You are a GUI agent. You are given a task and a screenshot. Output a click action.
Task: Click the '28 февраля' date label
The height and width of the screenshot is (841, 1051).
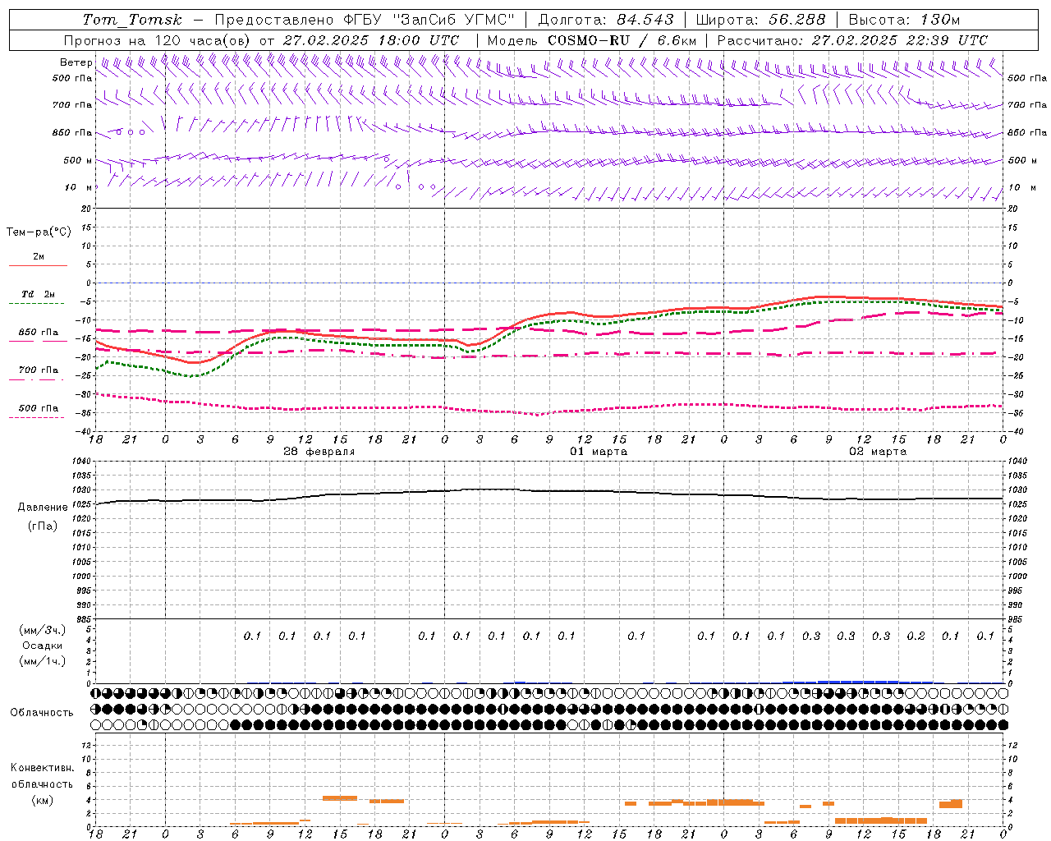[x=319, y=452]
